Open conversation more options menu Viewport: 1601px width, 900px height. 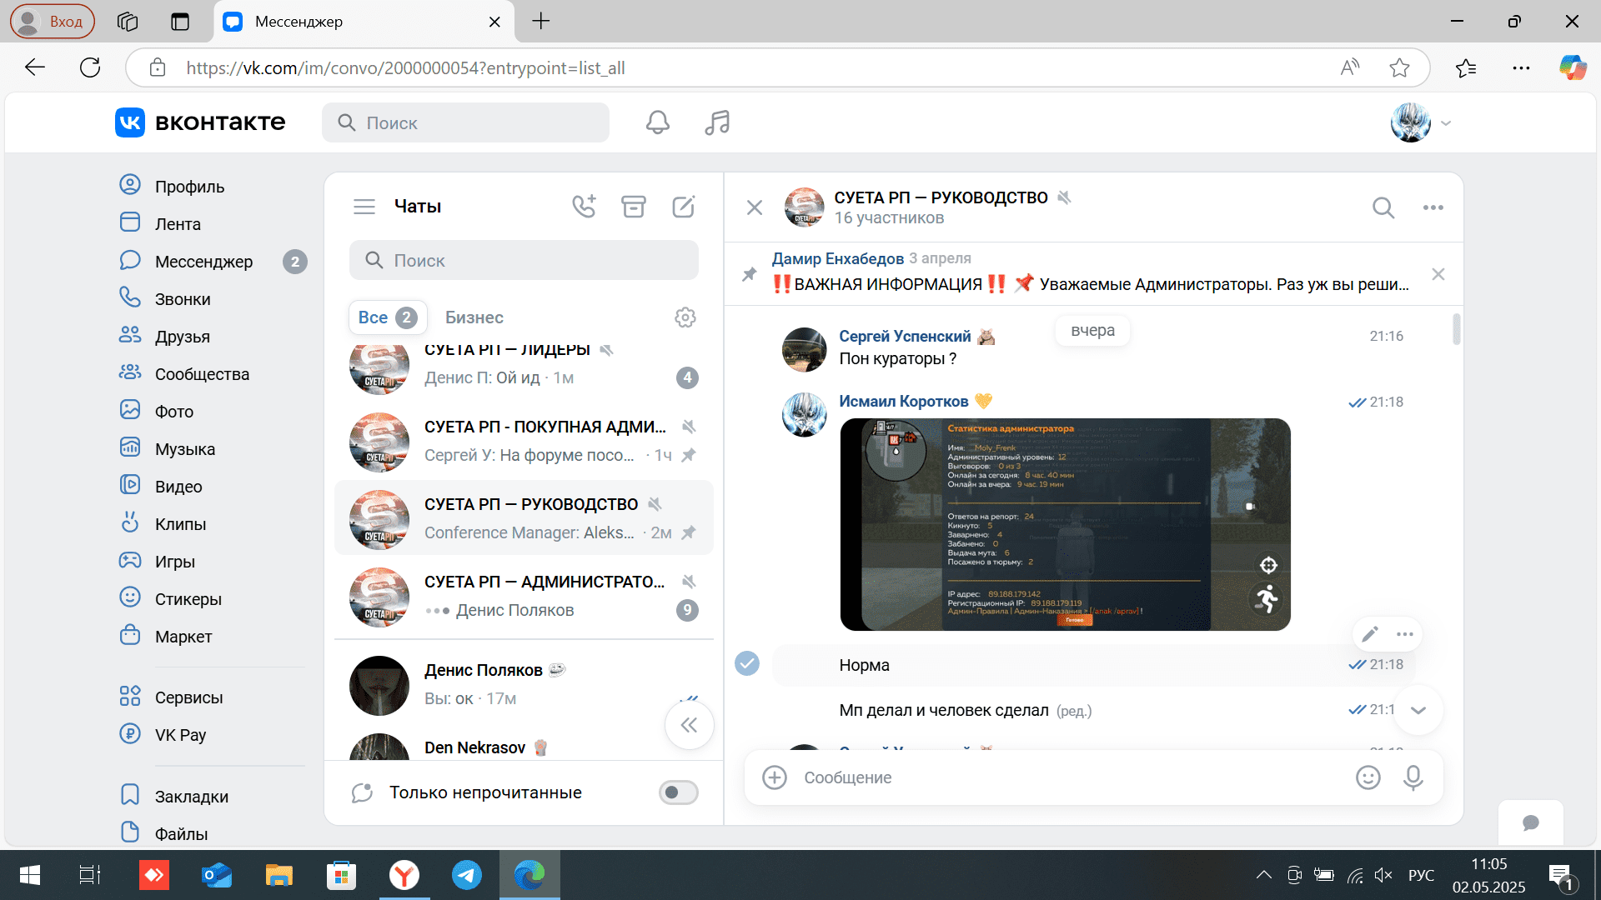[1433, 207]
